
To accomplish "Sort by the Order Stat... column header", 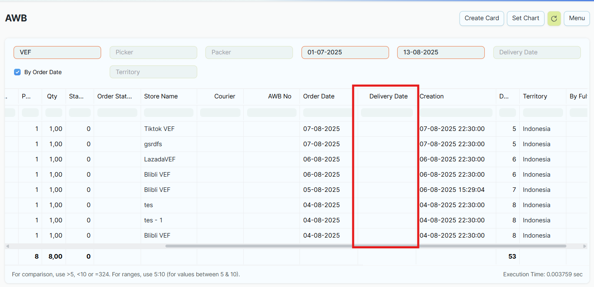I will 115,96.
